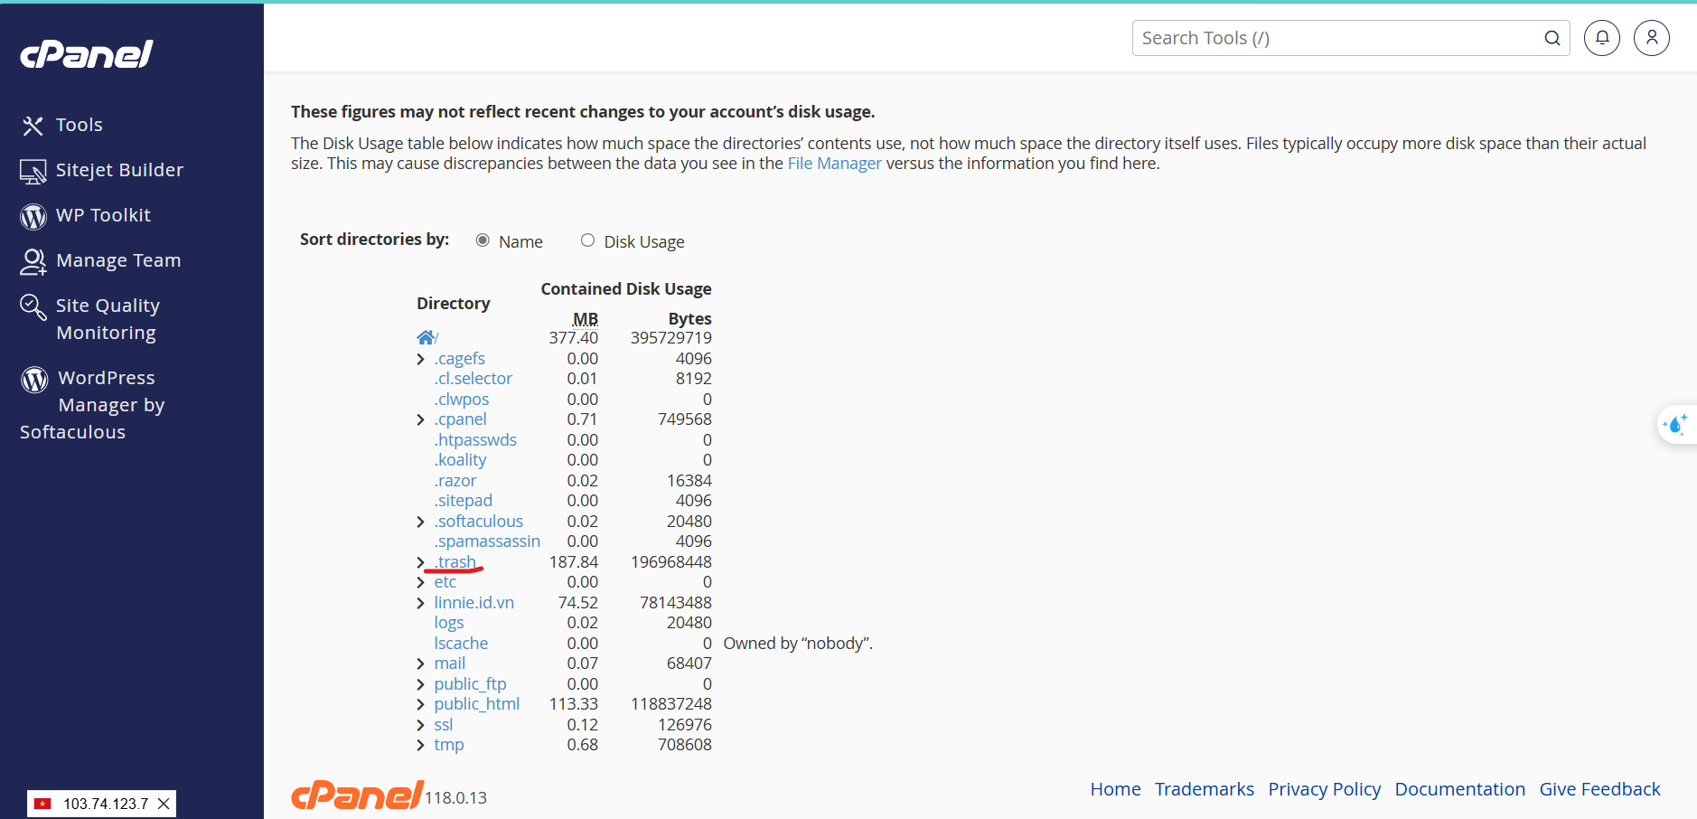The height and width of the screenshot is (819, 1697).
Task: Open the .razor directory link
Action: tap(455, 481)
